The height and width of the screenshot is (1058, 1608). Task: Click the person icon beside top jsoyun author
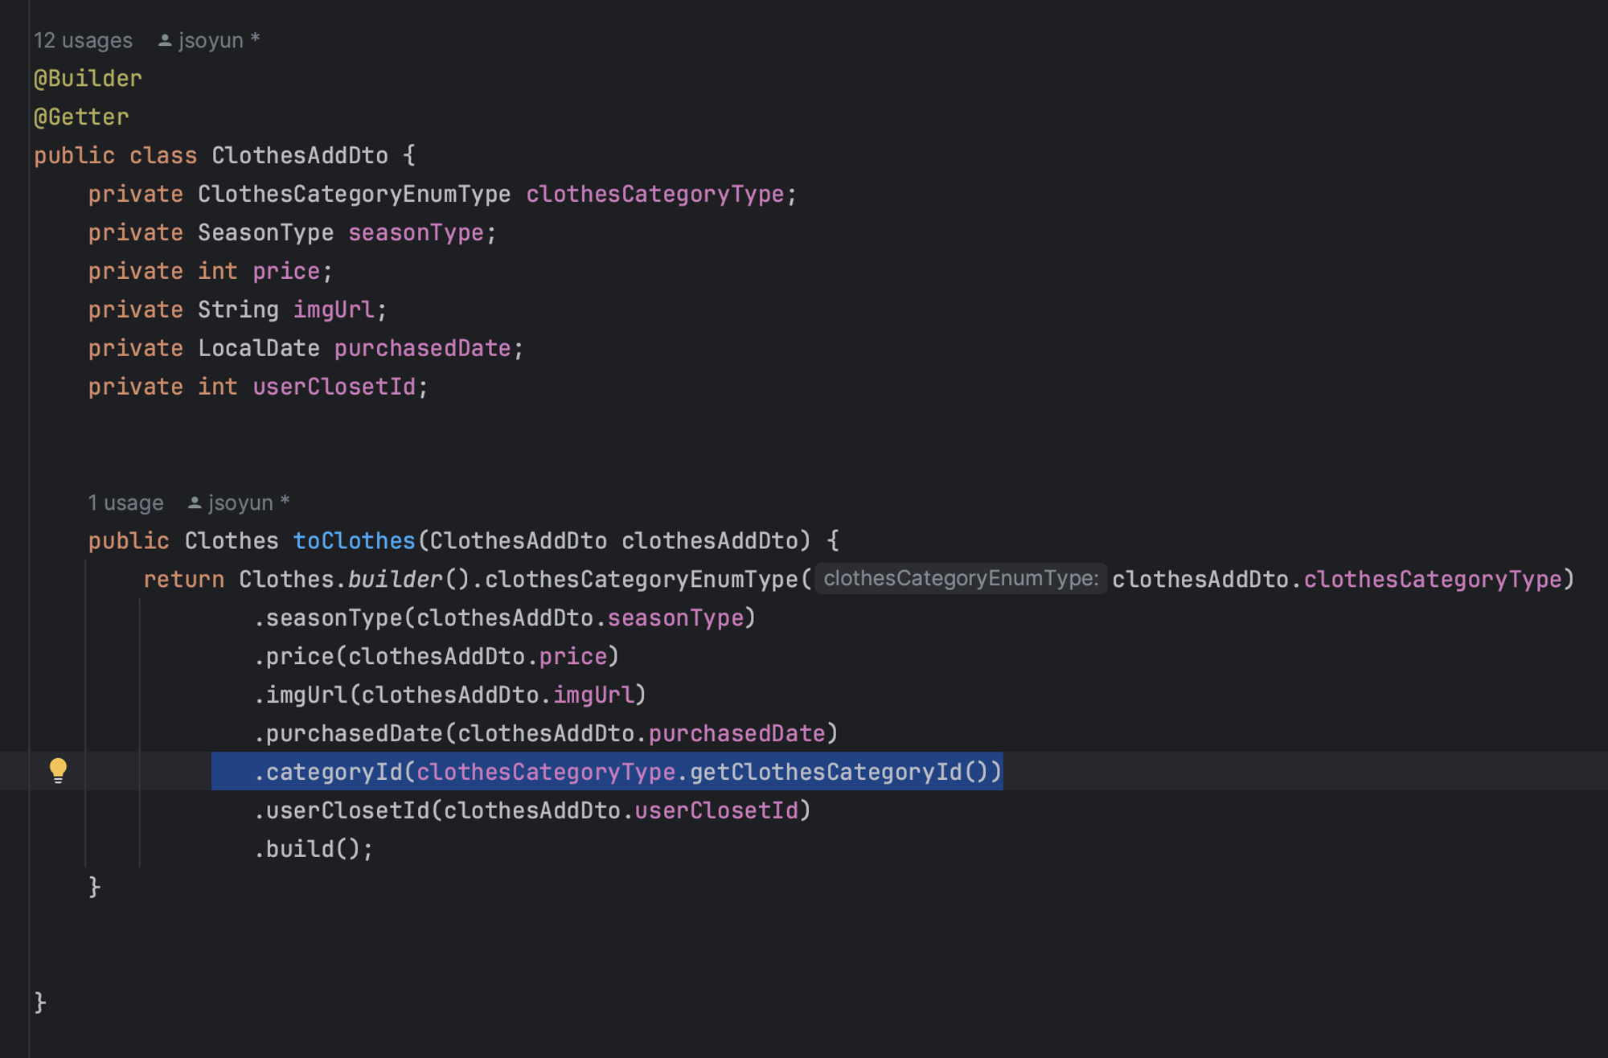click(x=165, y=40)
